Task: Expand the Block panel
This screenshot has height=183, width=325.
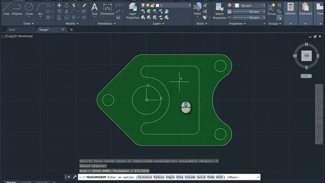Action: pyautogui.click(x=202, y=24)
